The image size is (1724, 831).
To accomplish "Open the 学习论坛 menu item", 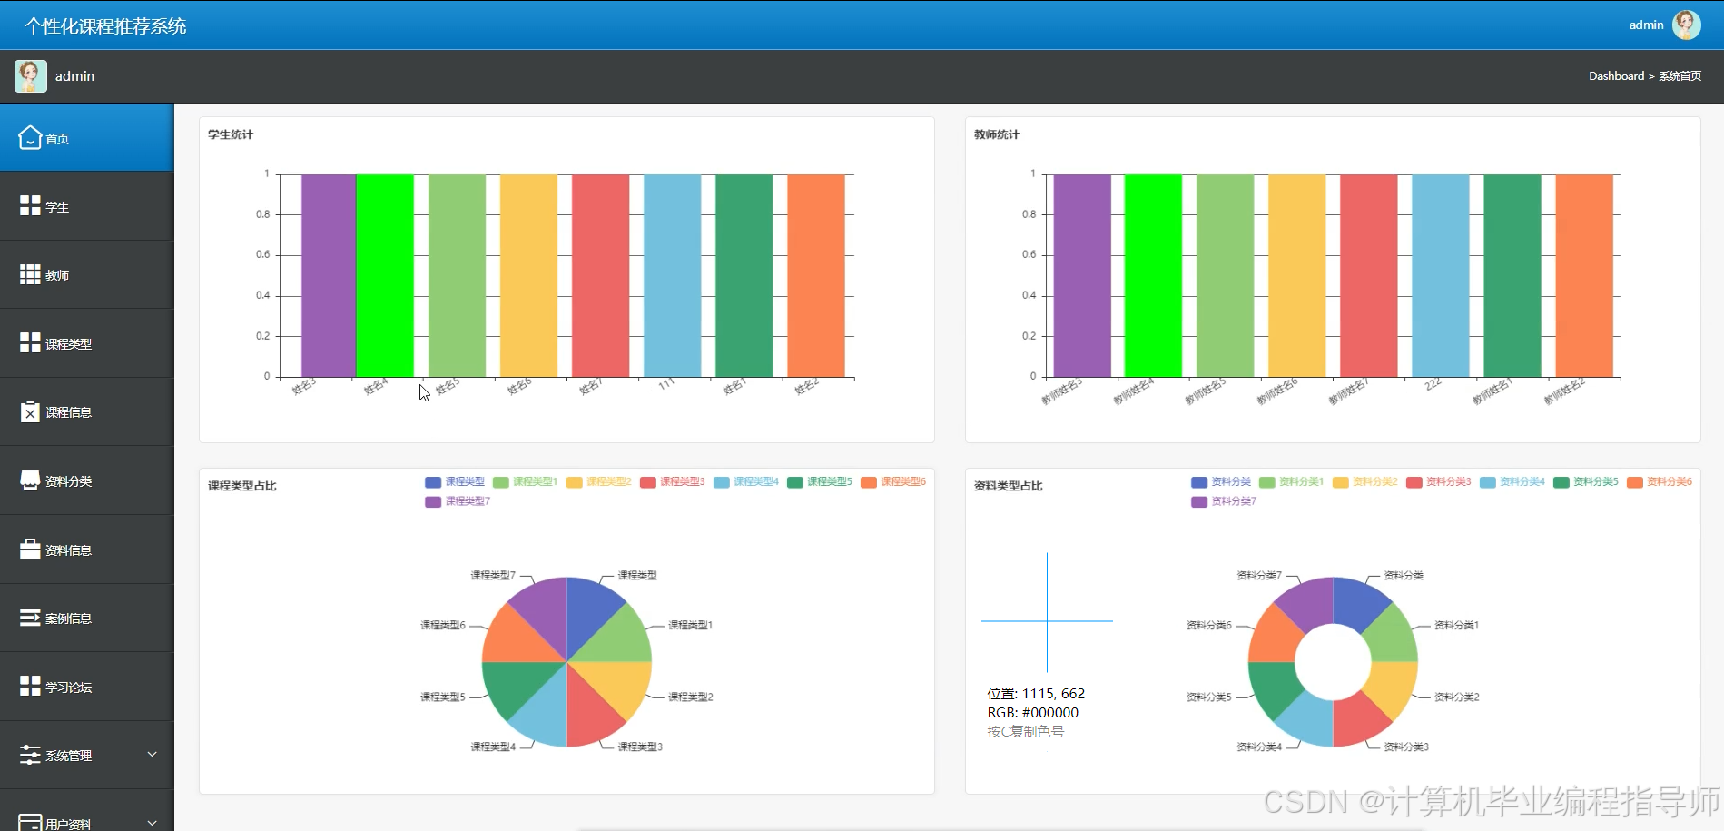I will [x=86, y=686].
